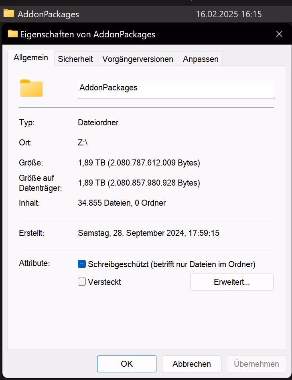Click the Z:\ location value

[x=83, y=143]
